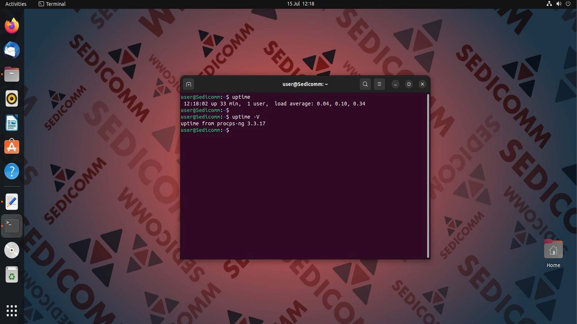Click the volume icon in top bar

[559, 4]
